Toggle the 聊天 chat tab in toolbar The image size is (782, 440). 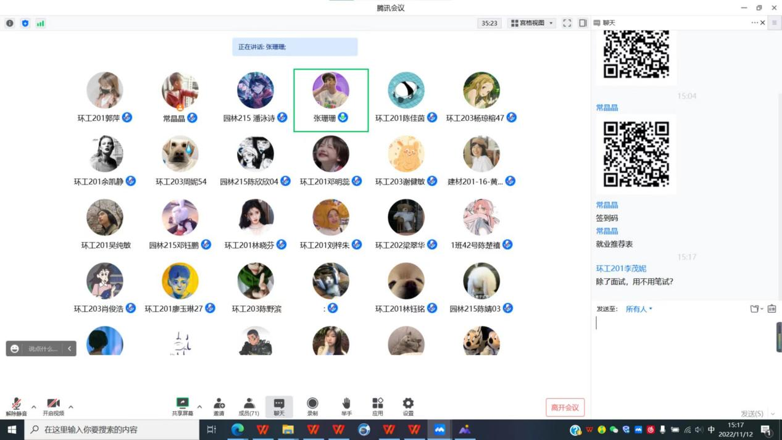279,406
